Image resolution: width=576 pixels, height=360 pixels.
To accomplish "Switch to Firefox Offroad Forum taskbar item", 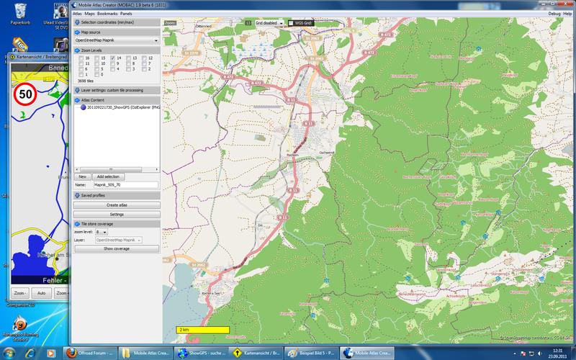I will (x=90, y=353).
